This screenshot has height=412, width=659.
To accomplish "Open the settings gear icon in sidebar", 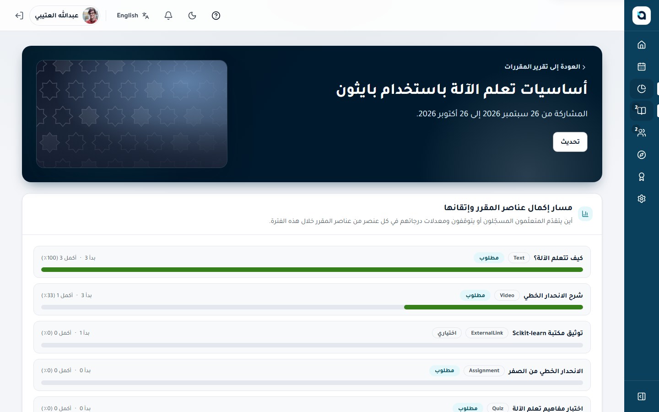I will coord(642,199).
